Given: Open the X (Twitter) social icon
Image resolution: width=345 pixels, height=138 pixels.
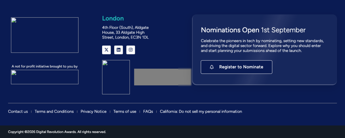Looking at the screenshot, I should (106, 50).
